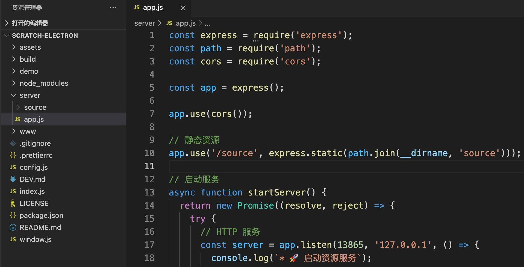
Task: Select the server folder row
Action: (x=63, y=95)
